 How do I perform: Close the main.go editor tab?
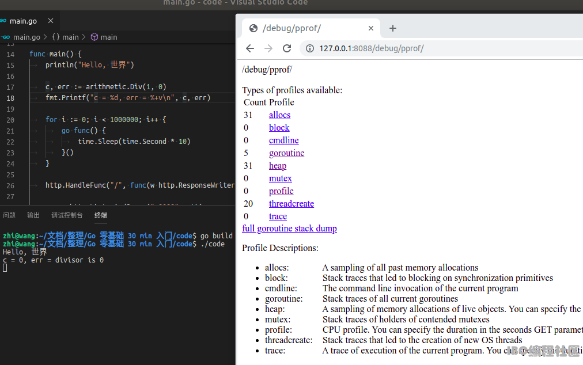click(51, 21)
